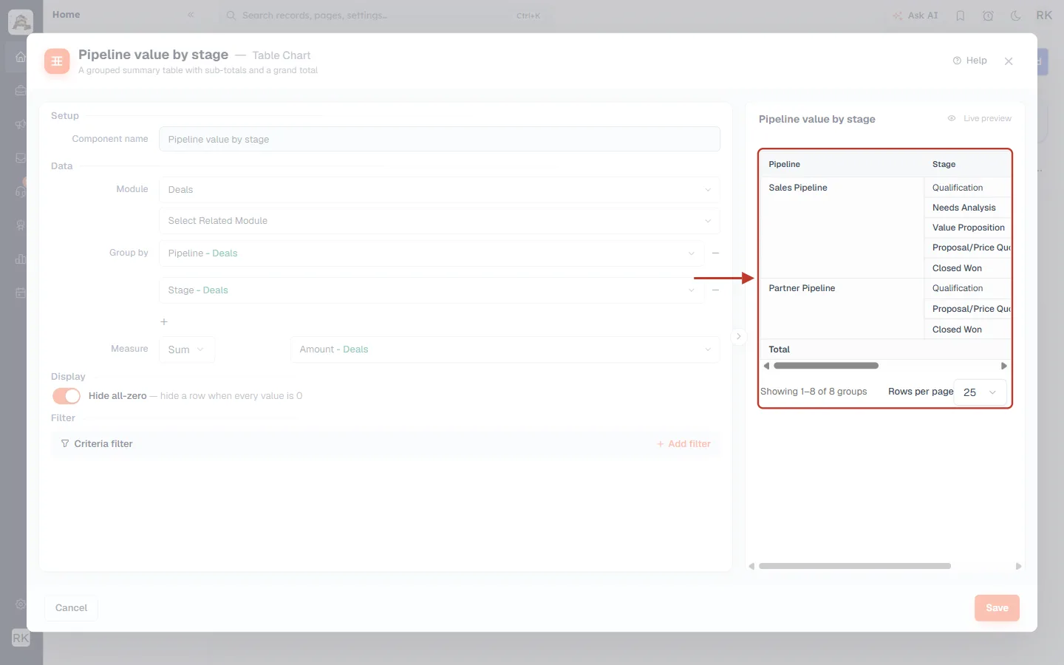Click the Cancel button

(x=71, y=608)
